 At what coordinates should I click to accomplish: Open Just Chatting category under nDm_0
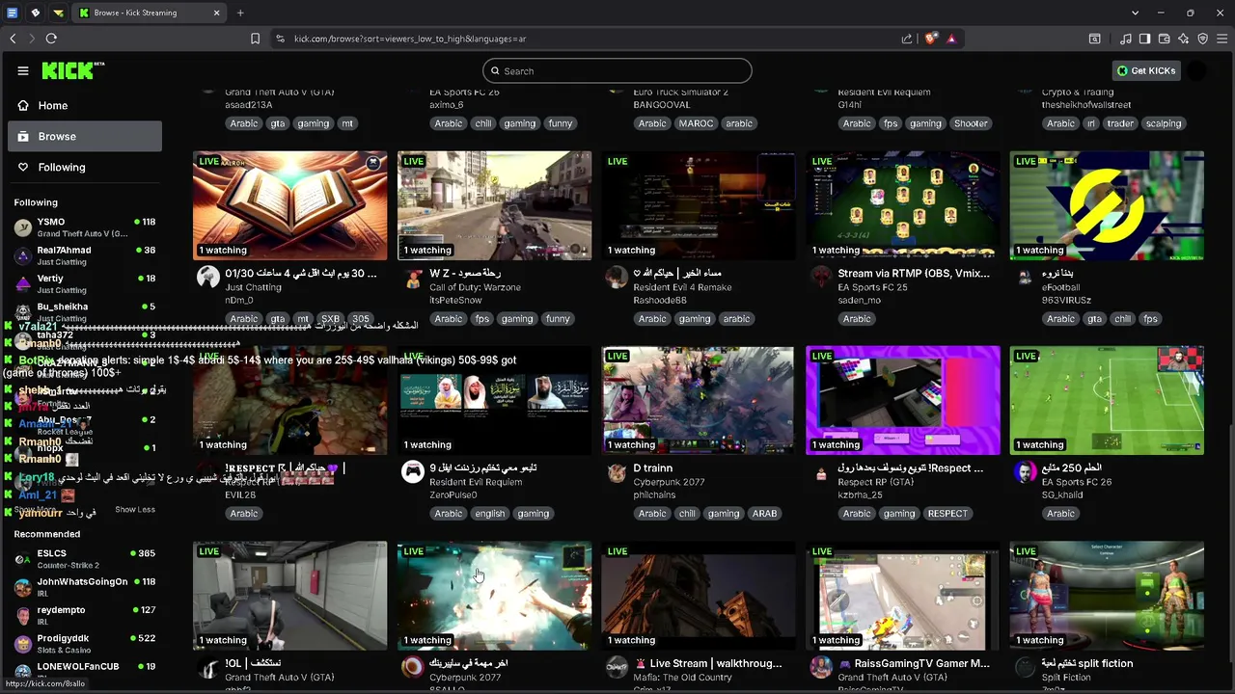tap(253, 287)
